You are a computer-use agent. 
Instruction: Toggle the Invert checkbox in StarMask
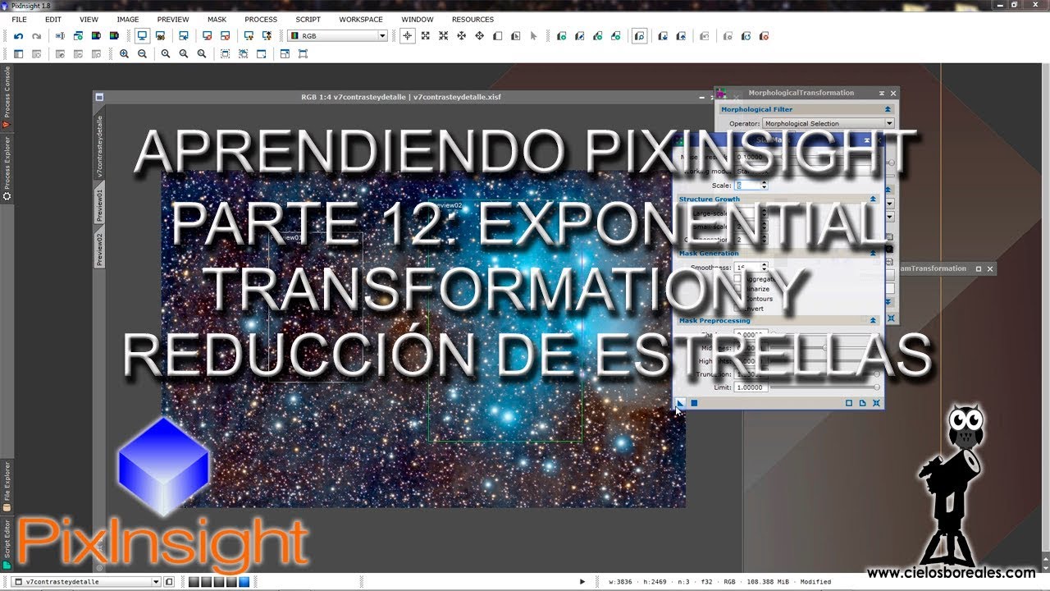point(737,309)
